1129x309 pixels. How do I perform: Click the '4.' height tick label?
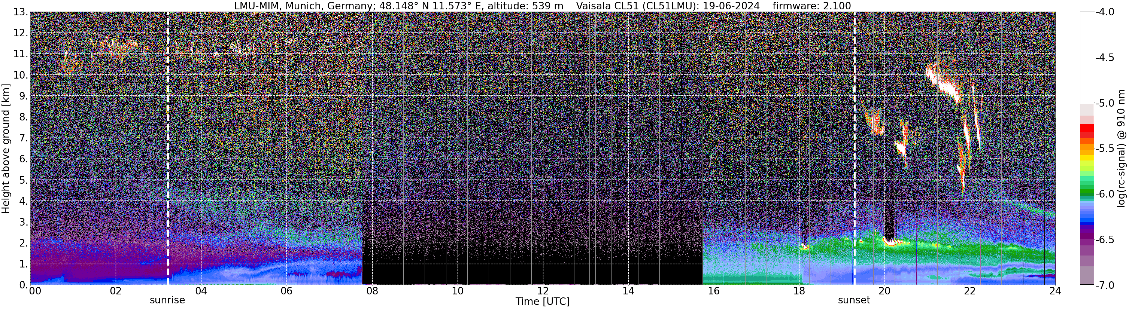tap(23, 201)
